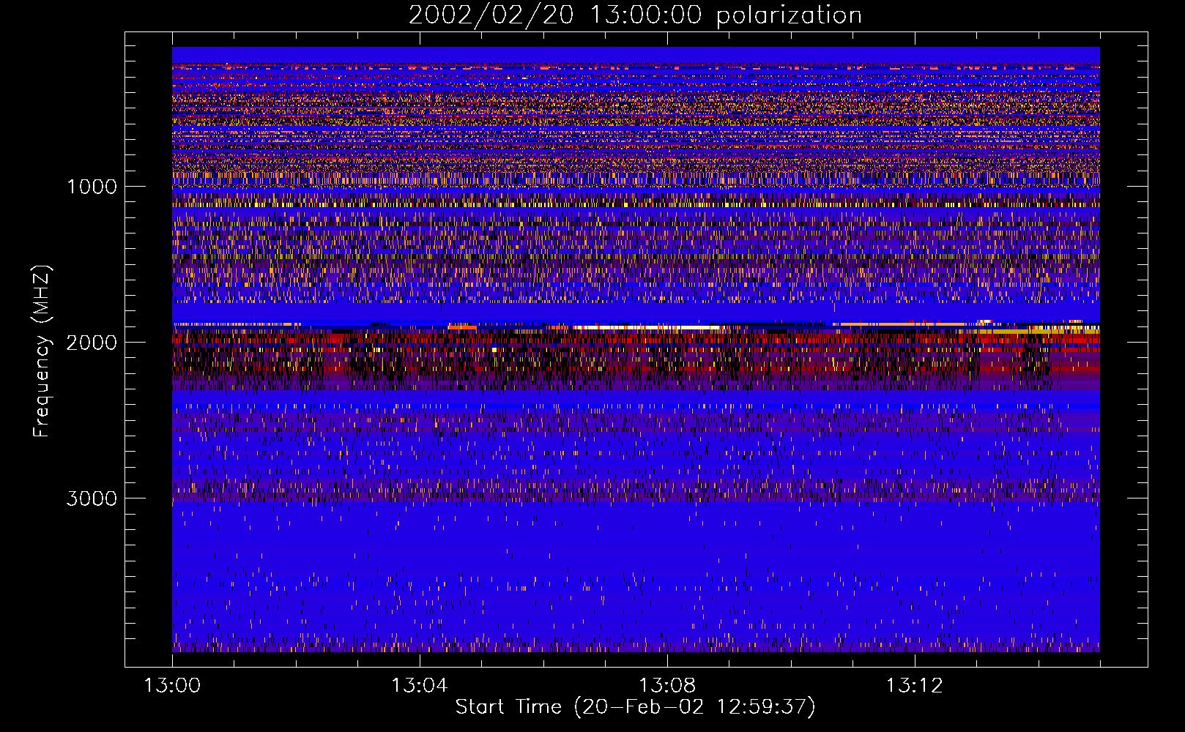The image size is (1185, 732).
Task: Click the '13:08' time axis label
Action: tap(667, 686)
